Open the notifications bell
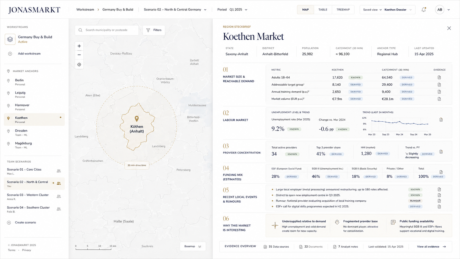The height and width of the screenshot is (259, 460). tap(424, 10)
